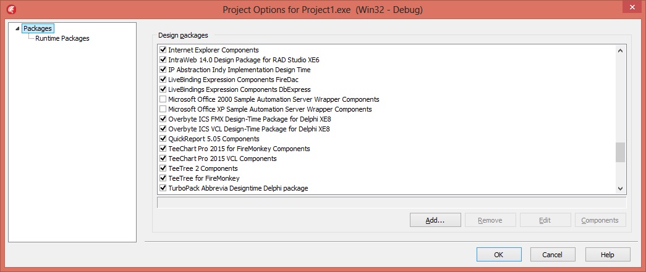Toggle LiveBindings Expression Components DbExpress checkbox

click(x=163, y=89)
